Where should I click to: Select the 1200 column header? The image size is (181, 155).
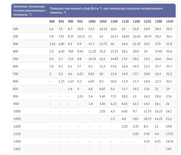136,21
